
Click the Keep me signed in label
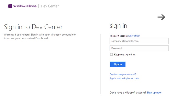(124, 55)
